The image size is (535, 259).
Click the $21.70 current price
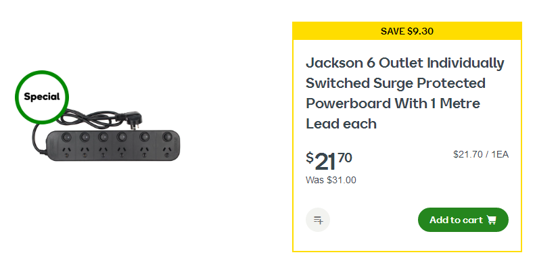pyautogui.click(x=329, y=162)
